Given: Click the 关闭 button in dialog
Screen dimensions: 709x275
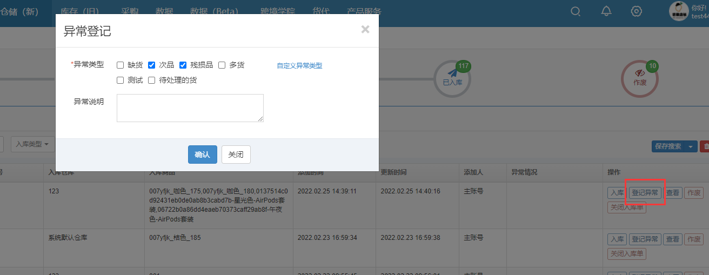Looking at the screenshot, I should pyautogui.click(x=236, y=155).
